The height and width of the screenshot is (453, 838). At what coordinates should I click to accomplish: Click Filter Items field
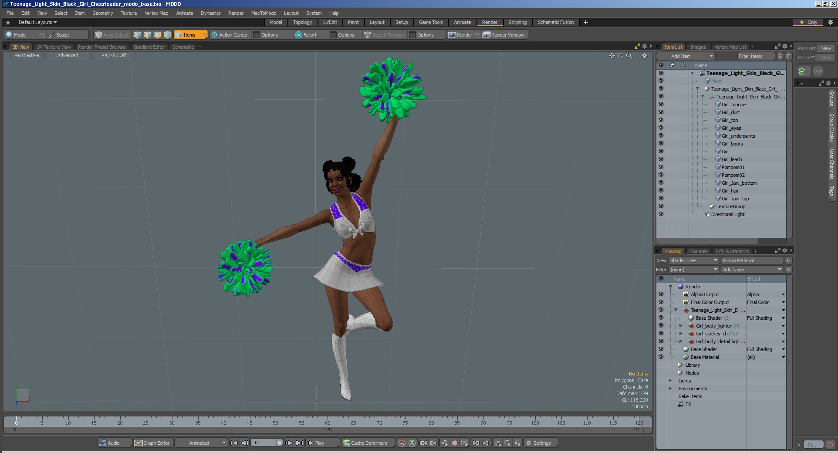[x=756, y=56]
